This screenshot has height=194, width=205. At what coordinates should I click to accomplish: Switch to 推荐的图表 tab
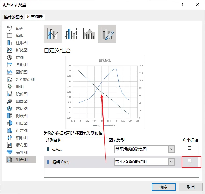(14, 17)
